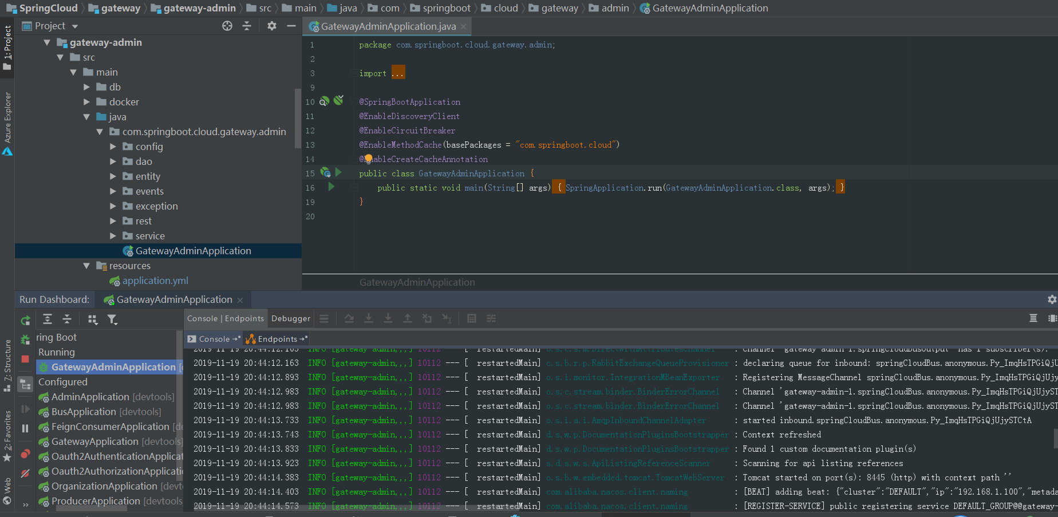Open application.yml from project tree
This screenshot has height=517, width=1058.
click(x=155, y=281)
